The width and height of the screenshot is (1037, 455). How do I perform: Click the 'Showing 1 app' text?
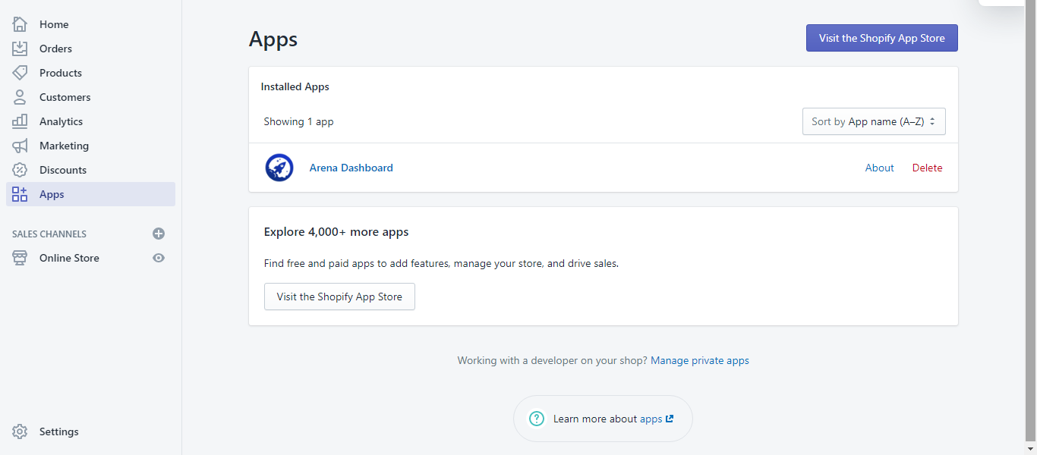299,121
